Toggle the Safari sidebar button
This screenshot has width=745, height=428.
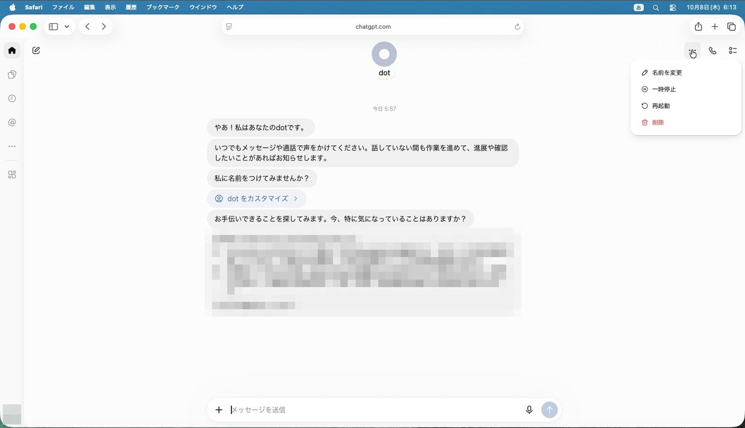54,27
